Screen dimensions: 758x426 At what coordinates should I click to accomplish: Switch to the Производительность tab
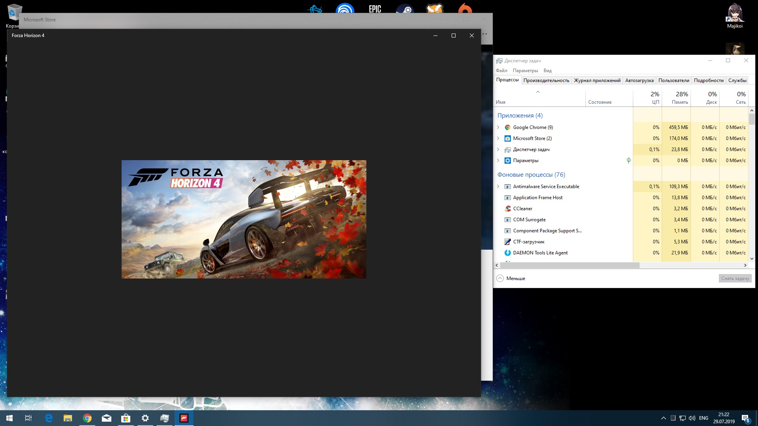pyautogui.click(x=546, y=80)
